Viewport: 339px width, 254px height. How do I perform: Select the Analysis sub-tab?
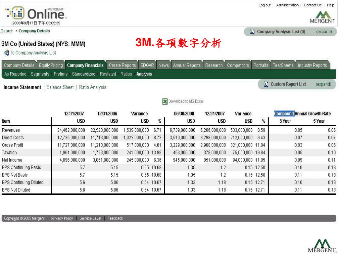144,74
